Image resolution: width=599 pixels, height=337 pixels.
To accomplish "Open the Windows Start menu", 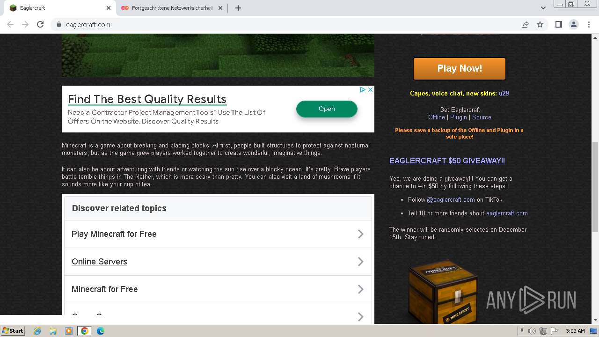I will click(x=13, y=330).
